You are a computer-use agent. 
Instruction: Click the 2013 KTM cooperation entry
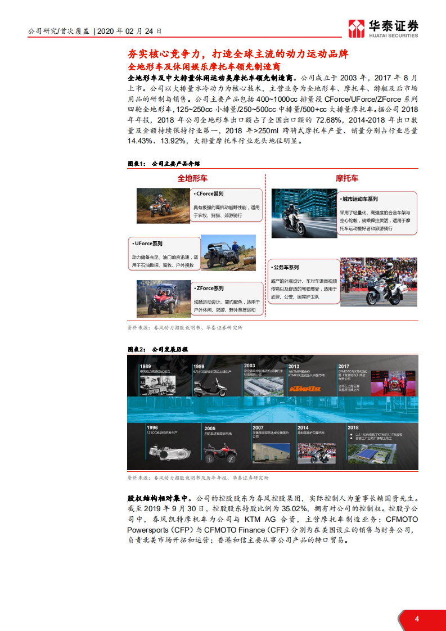coord(307,378)
